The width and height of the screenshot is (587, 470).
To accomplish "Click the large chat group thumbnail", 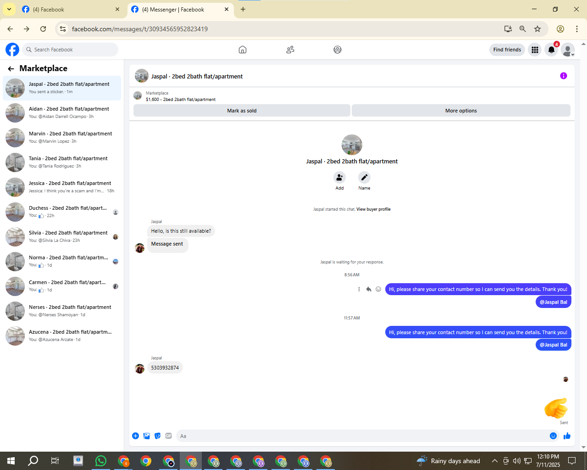I will pyautogui.click(x=352, y=145).
